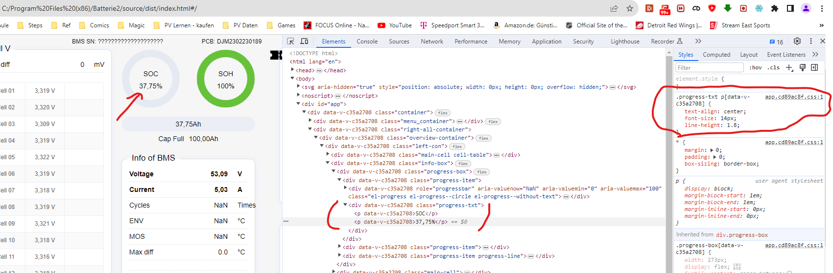Open the YouTube bookmark
The image size is (833, 273).
395,25
